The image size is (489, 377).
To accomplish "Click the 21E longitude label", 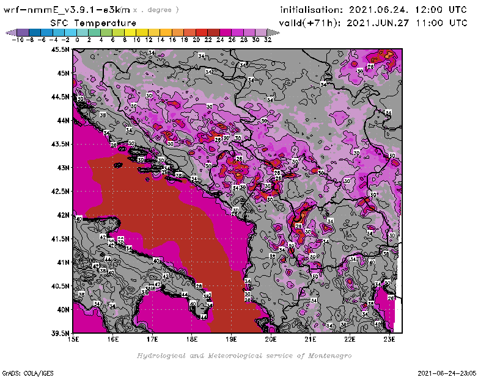I will 311,339.
